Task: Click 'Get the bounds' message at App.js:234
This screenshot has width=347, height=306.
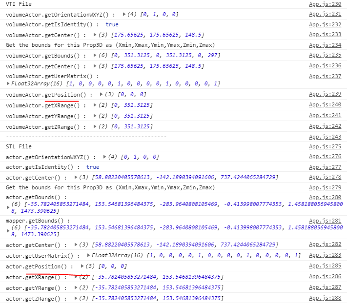Action: 110,45
